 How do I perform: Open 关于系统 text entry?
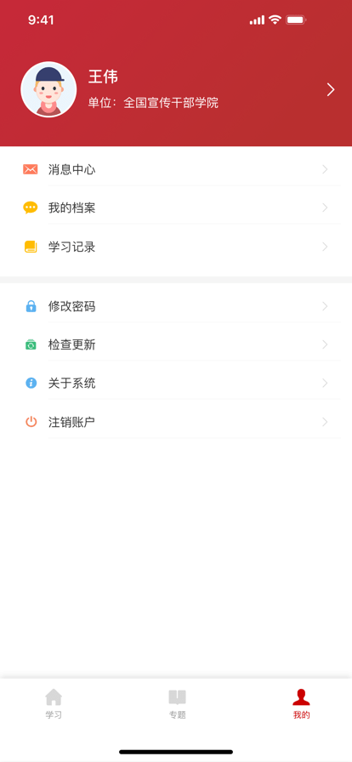71,384
